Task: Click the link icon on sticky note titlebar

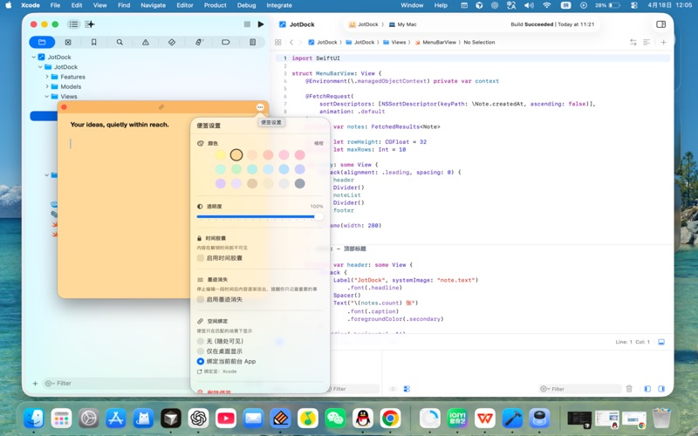Action: click(161, 107)
